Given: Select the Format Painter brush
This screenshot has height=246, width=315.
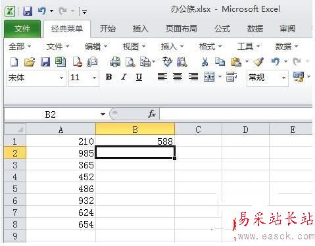Looking at the screenshot, I should click(x=258, y=62).
